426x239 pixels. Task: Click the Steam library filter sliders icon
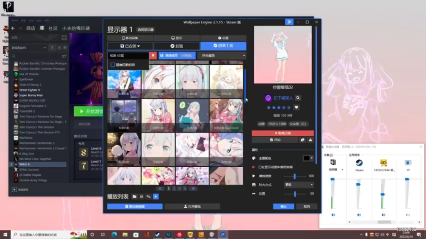click(64, 56)
